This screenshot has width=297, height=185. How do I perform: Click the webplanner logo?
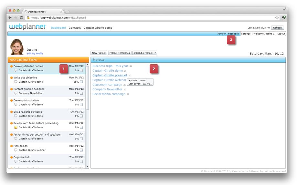coord(27,27)
